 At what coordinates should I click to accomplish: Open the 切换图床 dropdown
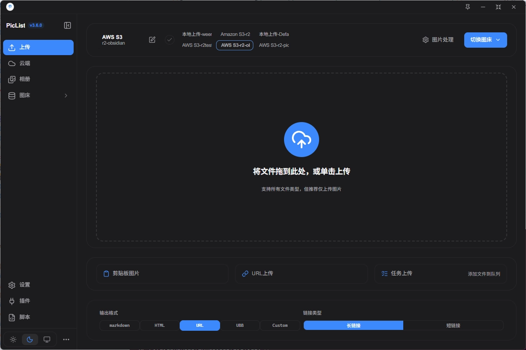coord(486,40)
